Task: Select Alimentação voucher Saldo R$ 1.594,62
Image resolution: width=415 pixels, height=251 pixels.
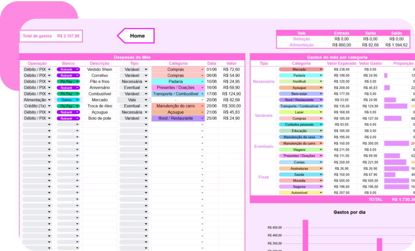Action: click(396, 45)
